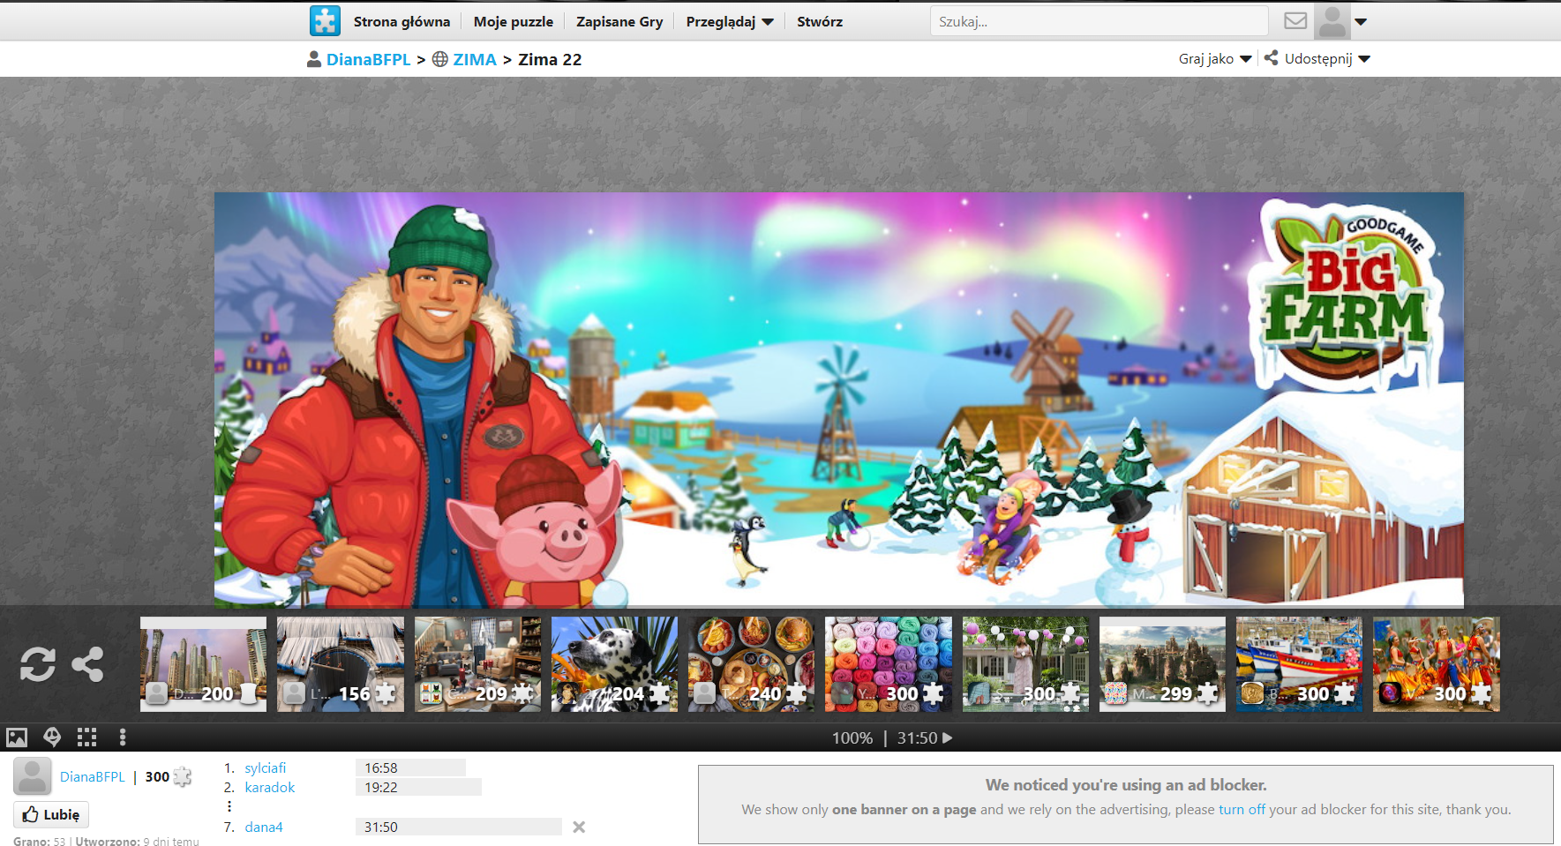The image size is (1561, 846).
Task: Open the Dalmatian 204-piece puzzle
Action: tap(614, 663)
